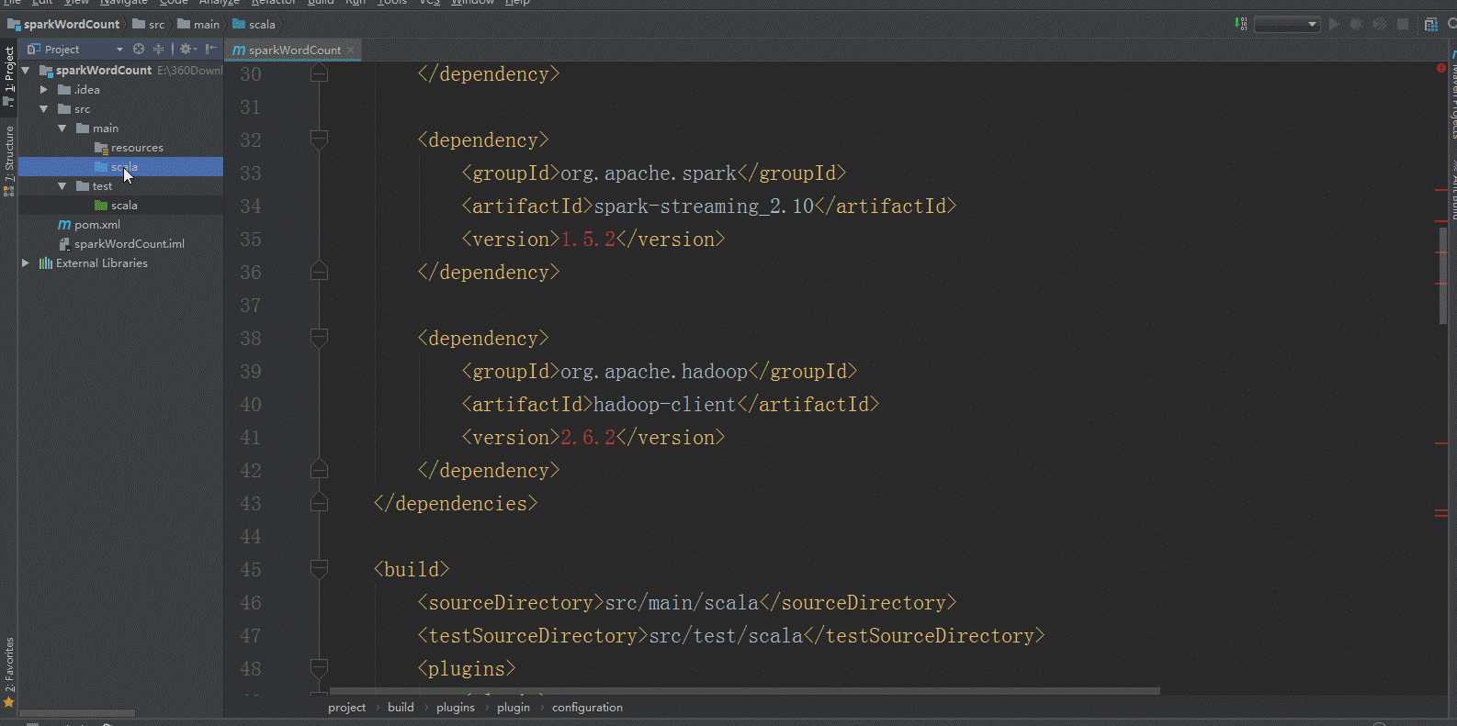This screenshot has width=1457, height=726.
Task: Click the Maven m icon on the editor tab
Action: pyautogui.click(x=239, y=50)
